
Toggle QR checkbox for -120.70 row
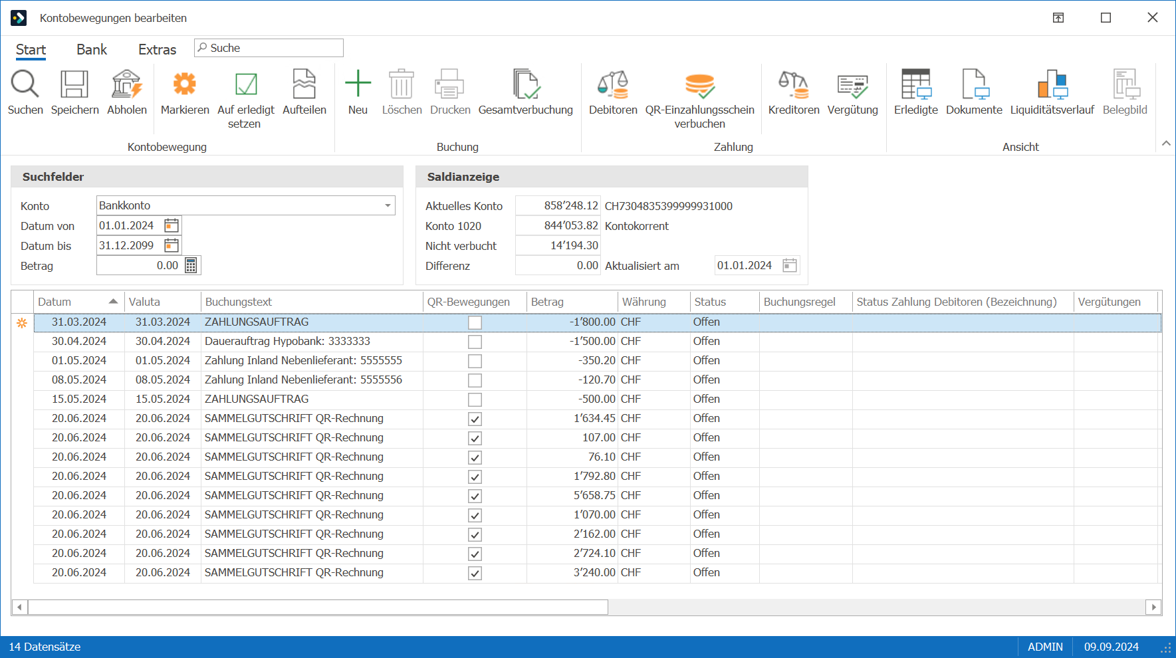click(475, 380)
